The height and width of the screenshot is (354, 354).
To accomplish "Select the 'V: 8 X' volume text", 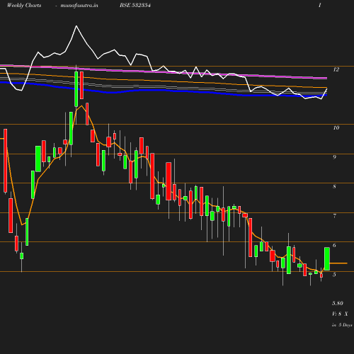I will [340, 314].
